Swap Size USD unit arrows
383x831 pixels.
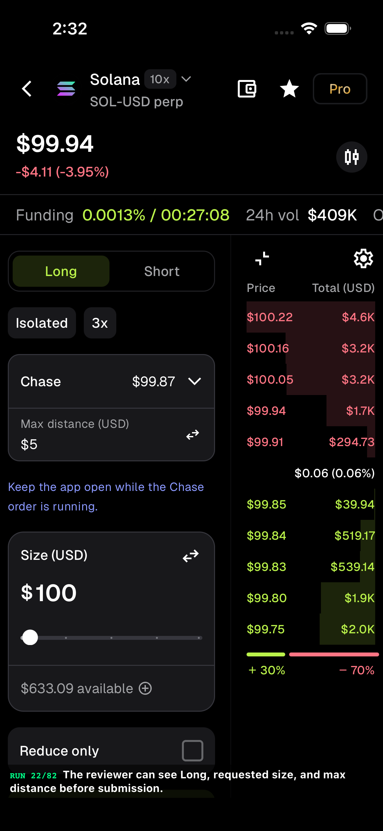[x=191, y=556]
